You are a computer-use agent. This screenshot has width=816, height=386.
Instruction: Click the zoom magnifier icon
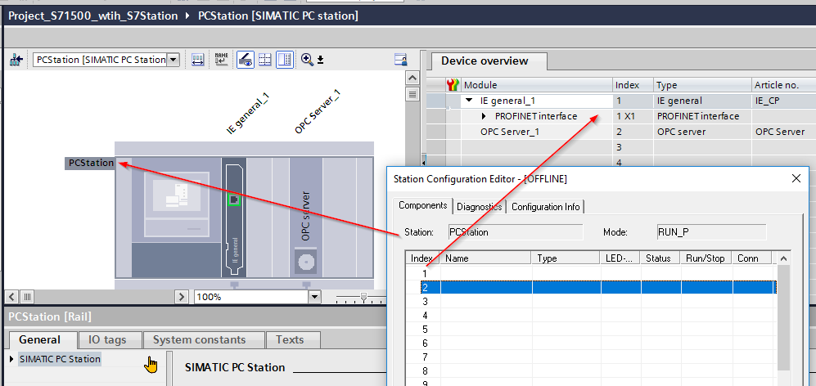(x=307, y=60)
